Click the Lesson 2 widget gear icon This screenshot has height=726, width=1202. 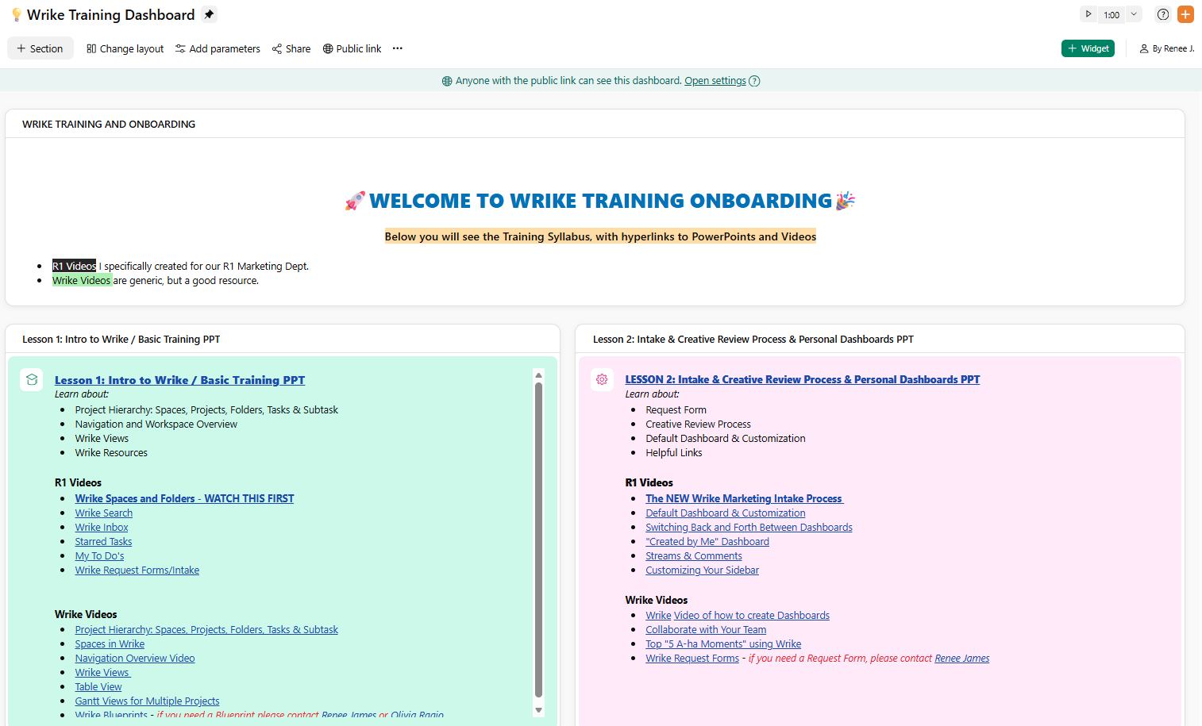click(602, 379)
